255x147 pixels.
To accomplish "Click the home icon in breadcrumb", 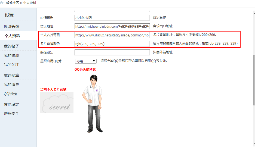I will 2,3.
